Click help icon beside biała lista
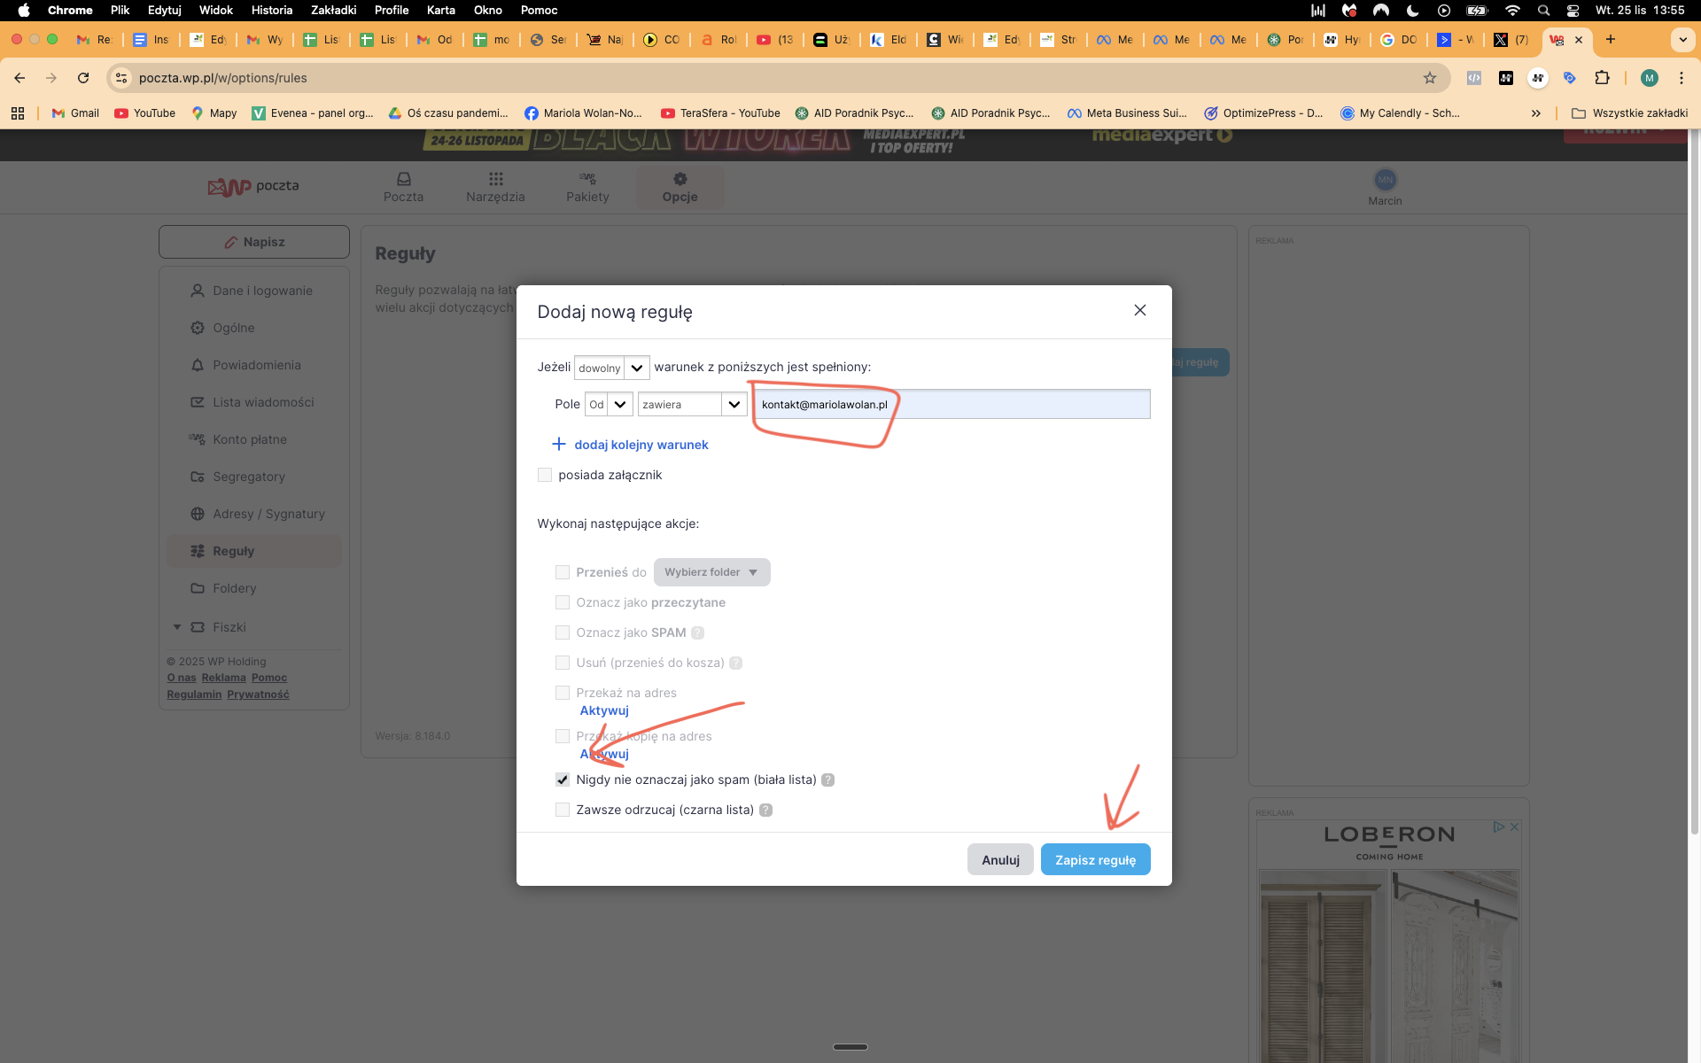Image resolution: width=1701 pixels, height=1063 pixels. (827, 780)
